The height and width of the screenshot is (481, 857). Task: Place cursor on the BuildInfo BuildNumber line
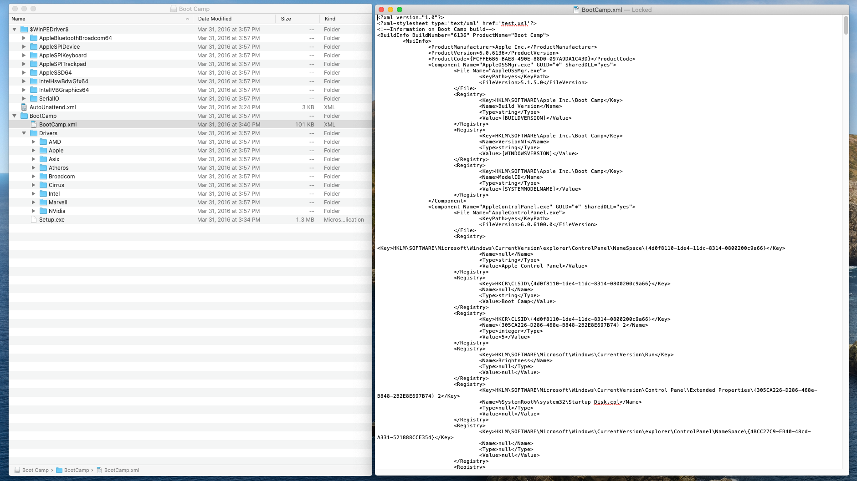463,35
